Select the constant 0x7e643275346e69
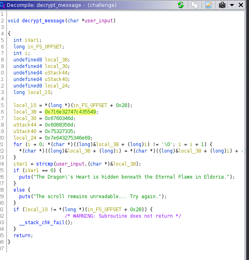 point(67,138)
